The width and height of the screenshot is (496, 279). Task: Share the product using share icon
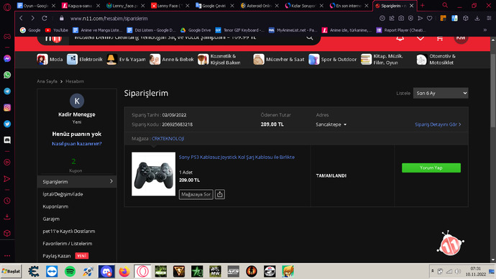tap(220, 194)
